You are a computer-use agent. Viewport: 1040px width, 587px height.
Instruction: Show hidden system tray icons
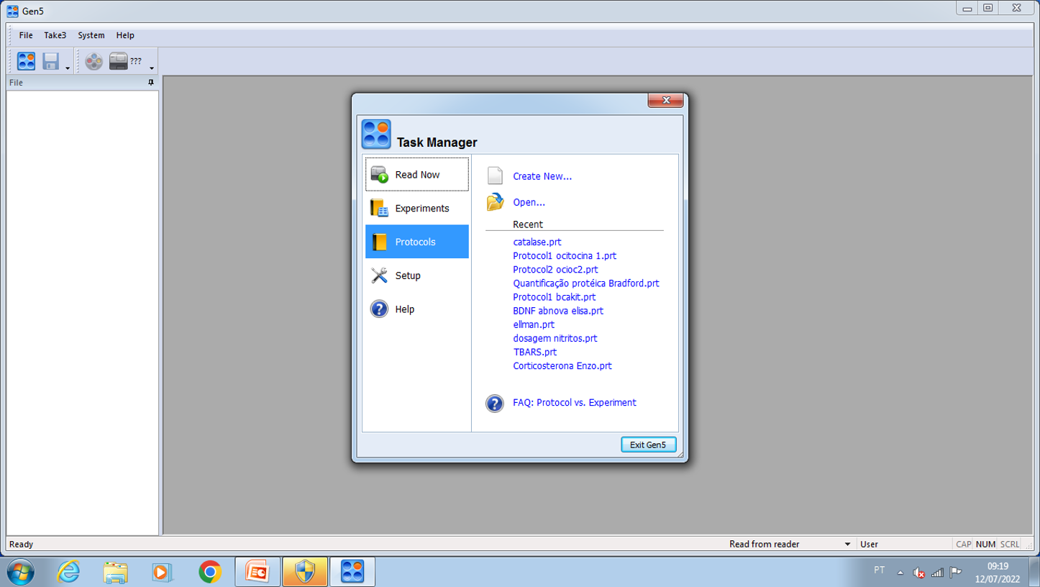pyautogui.click(x=900, y=573)
